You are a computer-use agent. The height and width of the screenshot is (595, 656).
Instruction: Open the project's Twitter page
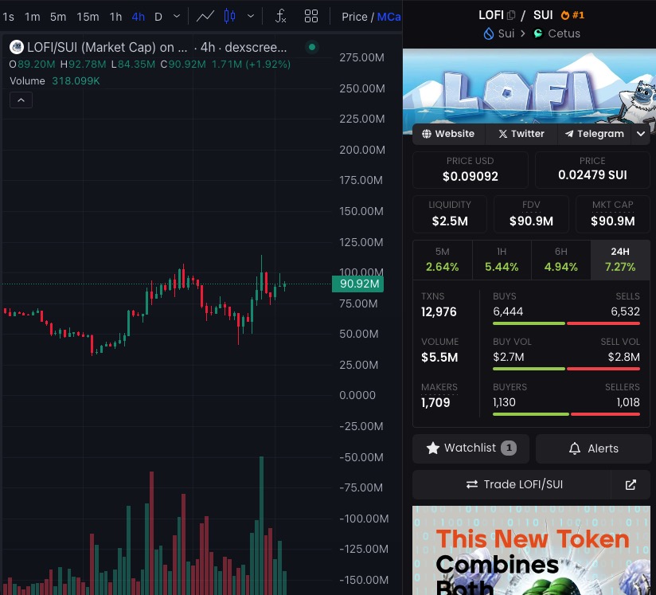coord(521,134)
